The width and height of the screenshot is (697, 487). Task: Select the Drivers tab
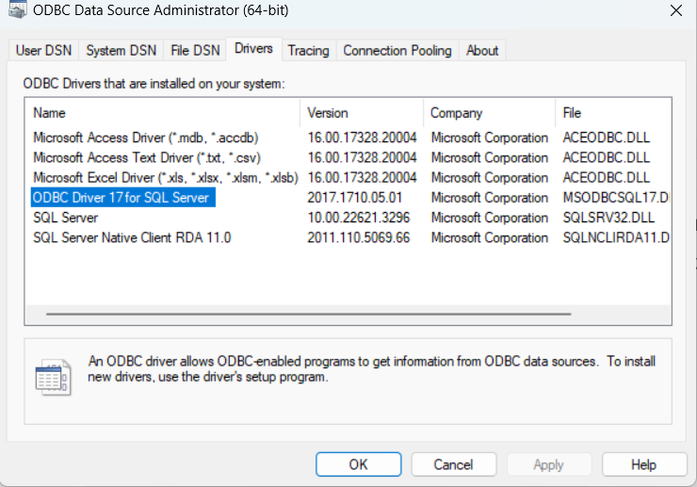click(x=253, y=48)
